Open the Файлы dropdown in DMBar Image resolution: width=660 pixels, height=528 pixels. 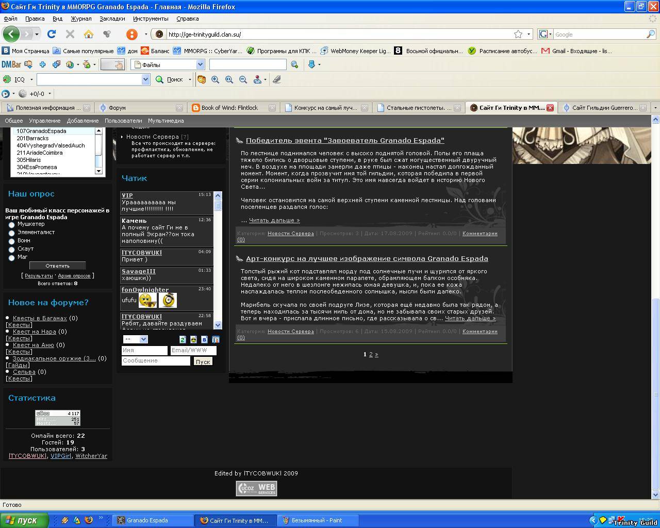pos(200,64)
